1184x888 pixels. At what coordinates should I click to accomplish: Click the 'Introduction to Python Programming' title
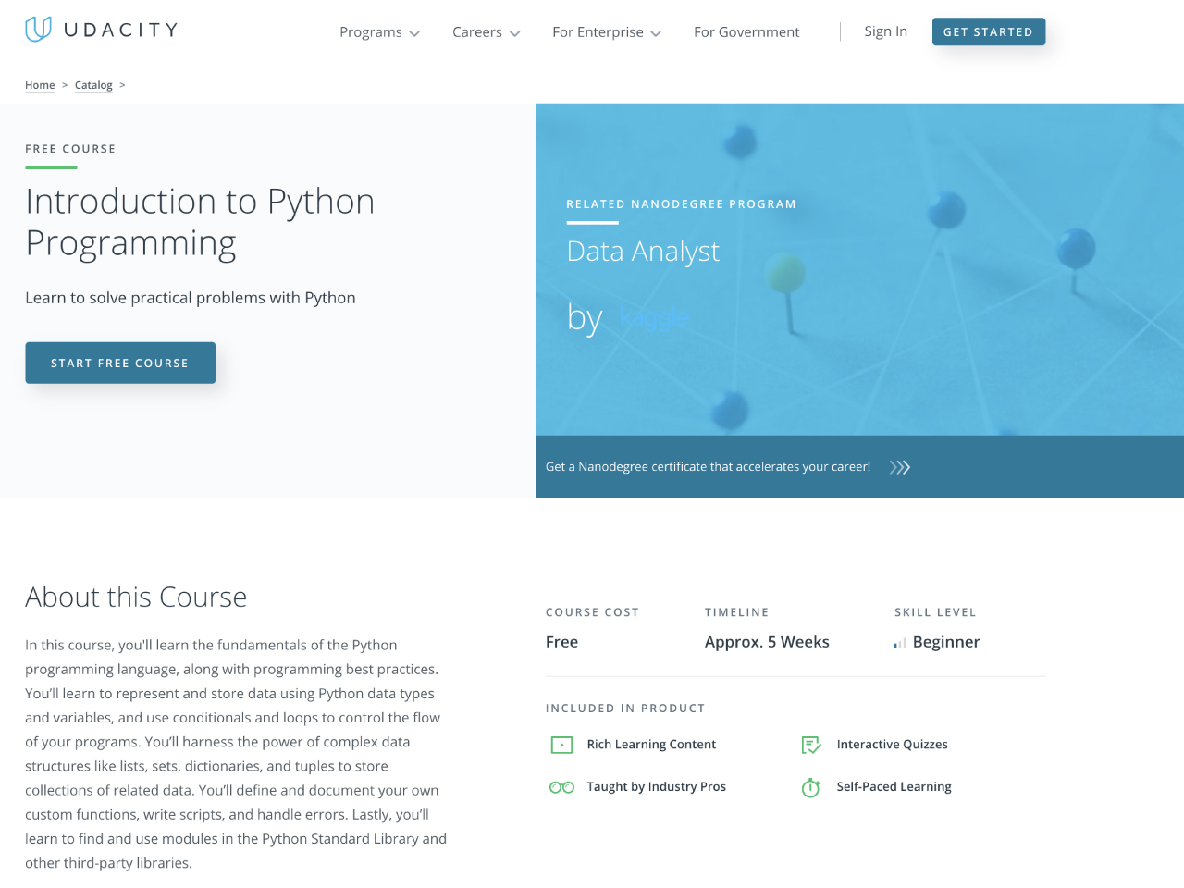tap(200, 222)
